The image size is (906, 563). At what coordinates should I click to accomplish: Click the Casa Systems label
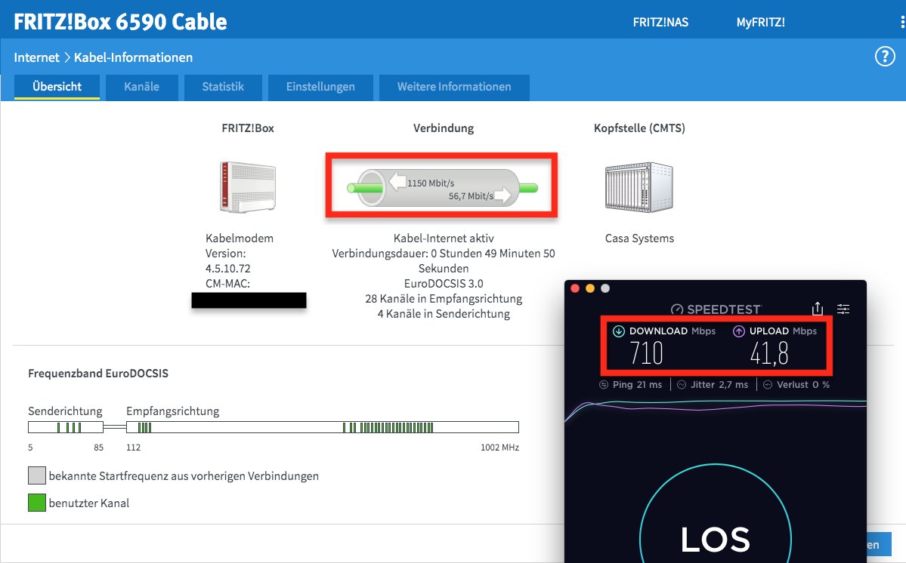click(639, 238)
